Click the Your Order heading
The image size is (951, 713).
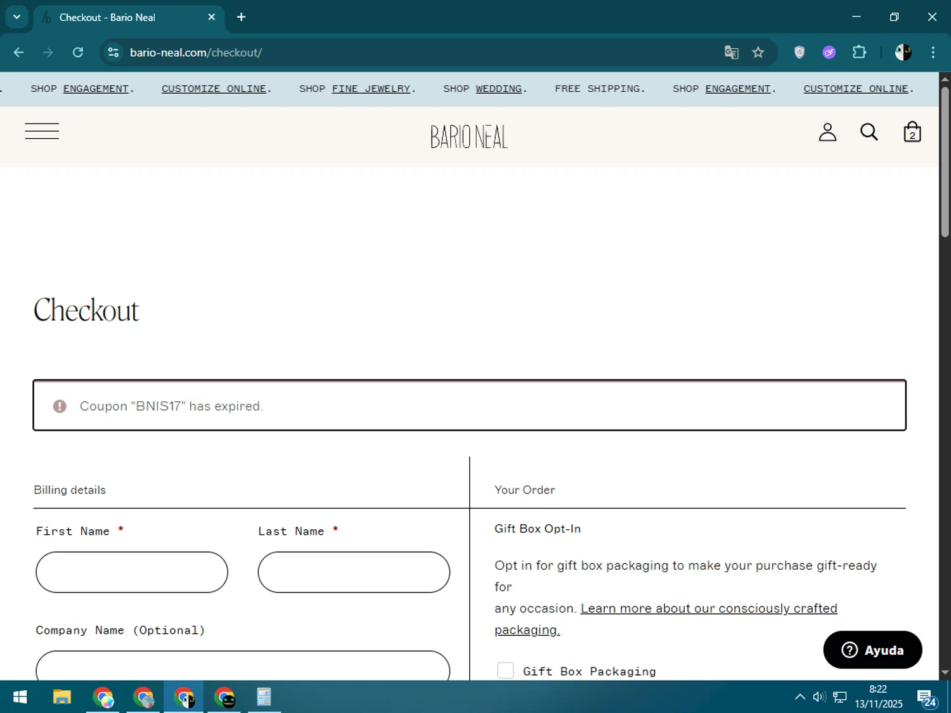point(524,490)
